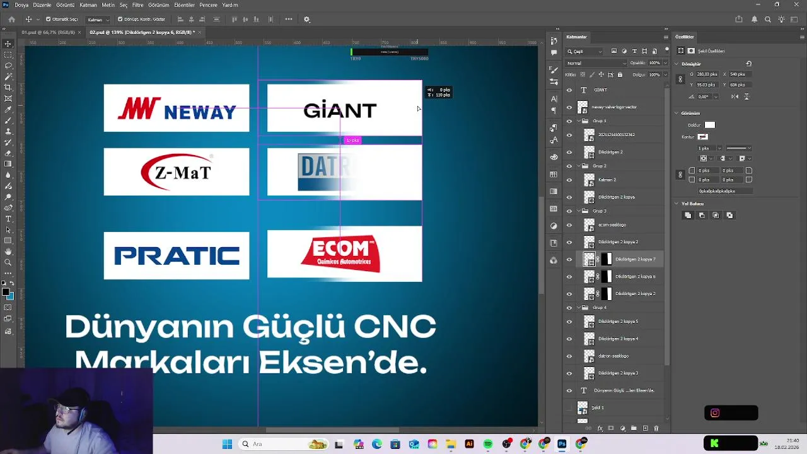Select the Katmanlar panel tab
807x454 pixels.
coord(576,37)
